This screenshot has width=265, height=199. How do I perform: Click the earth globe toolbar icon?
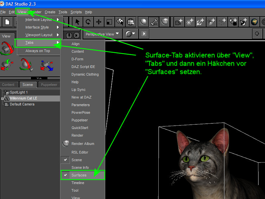click(254, 22)
